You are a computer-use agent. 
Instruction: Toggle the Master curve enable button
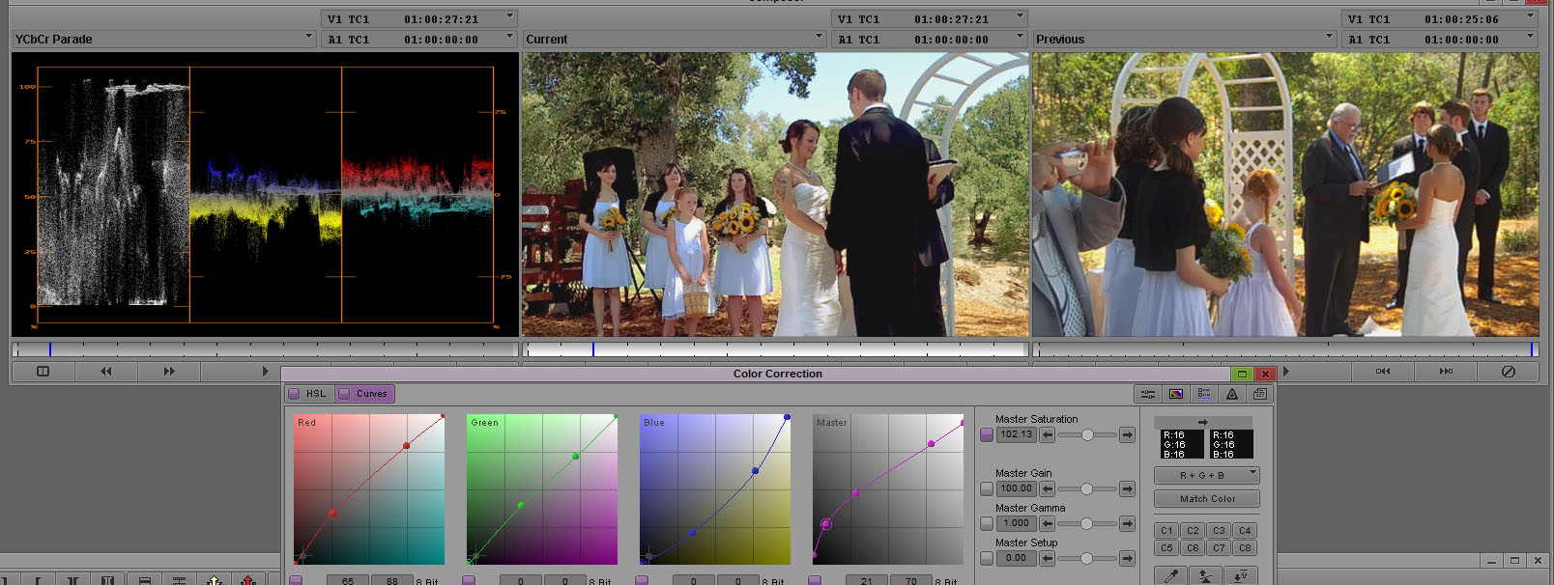tap(815, 581)
